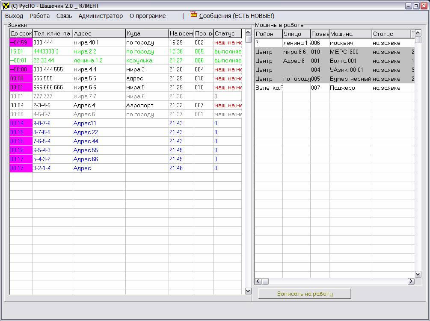Open the О программе menu
430x321 pixels.
148,16
